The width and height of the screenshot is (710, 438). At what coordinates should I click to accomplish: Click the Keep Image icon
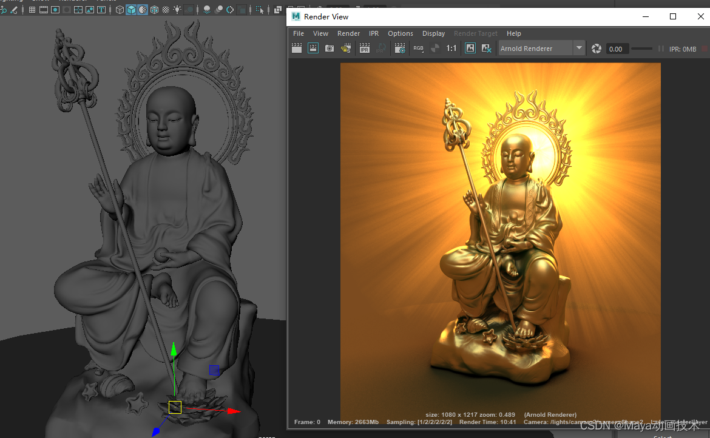(x=470, y=48)
